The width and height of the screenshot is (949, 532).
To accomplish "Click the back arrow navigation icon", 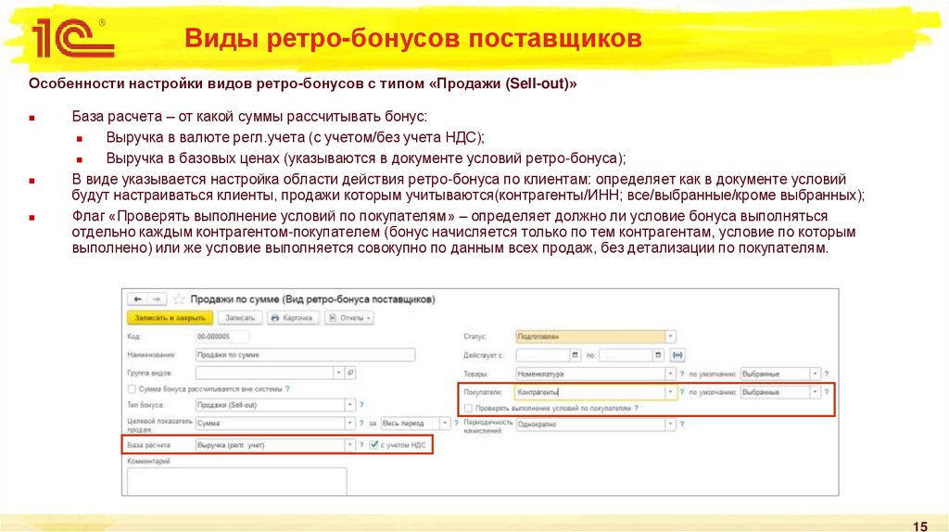I will point(137,299).
